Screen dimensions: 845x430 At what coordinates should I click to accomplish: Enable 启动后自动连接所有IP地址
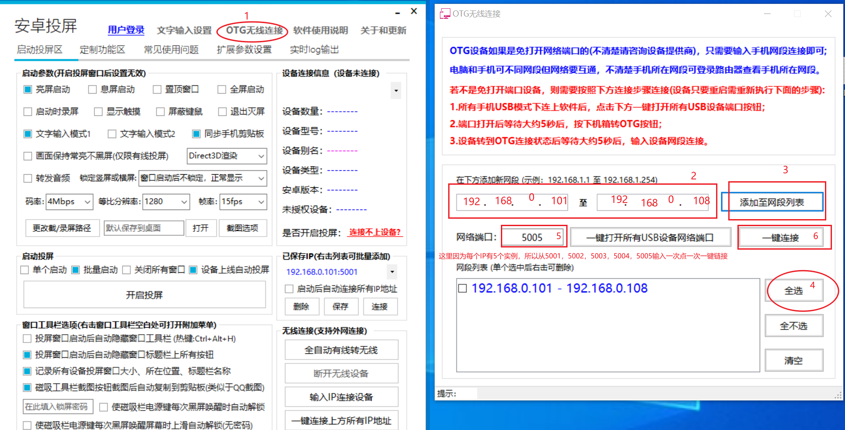click(x=289, y=288)
